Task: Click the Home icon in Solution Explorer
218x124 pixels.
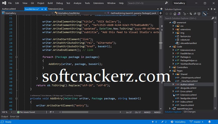Action: (175, 14)
